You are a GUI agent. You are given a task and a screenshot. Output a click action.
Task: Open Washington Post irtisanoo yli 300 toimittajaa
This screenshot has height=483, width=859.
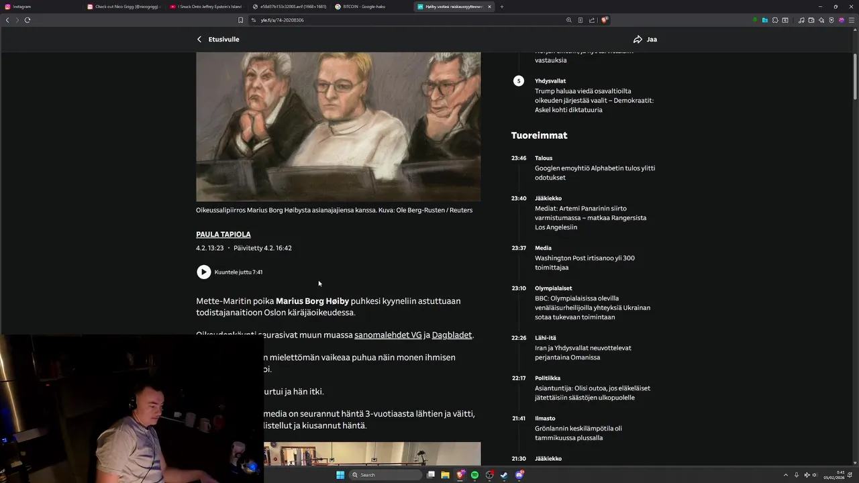tap(585, 263)
